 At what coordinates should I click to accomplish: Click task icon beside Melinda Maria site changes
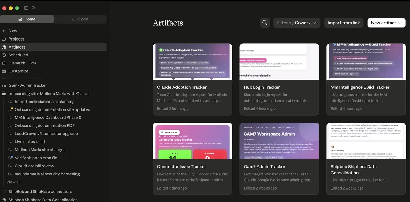[10, 150]
